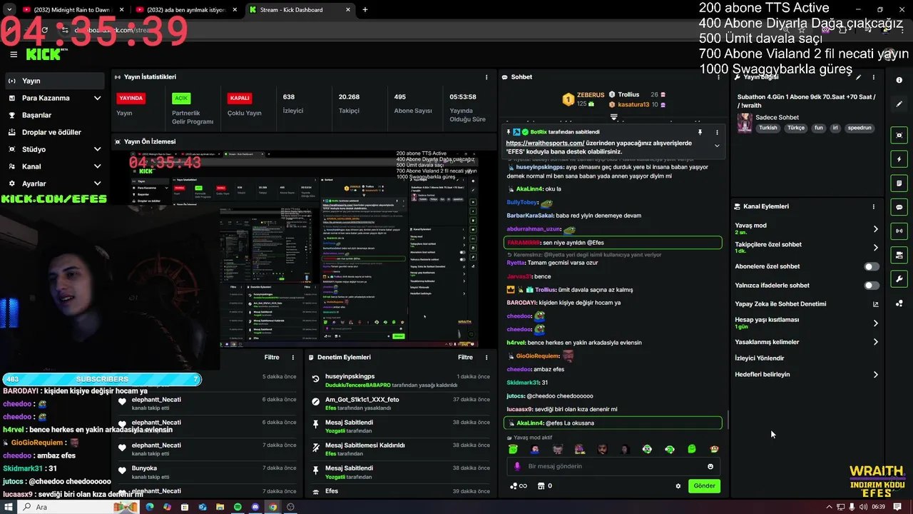The width and height of the screenshot is (913, 514).
Task: Open the pinned message three-dot options
Action: coord(717,132)
